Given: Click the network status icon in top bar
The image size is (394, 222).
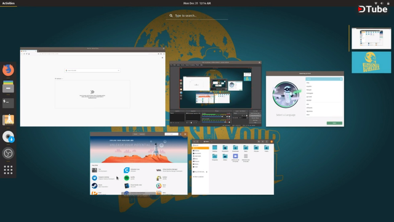Looking at the screenshot, I should (x=376, y=3).
